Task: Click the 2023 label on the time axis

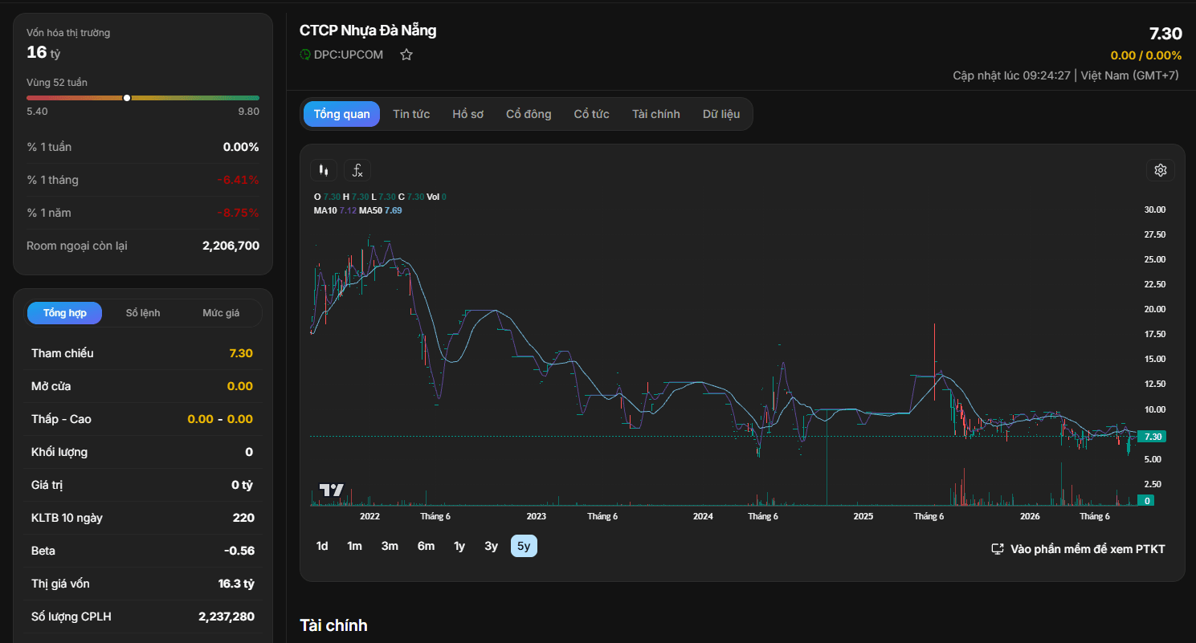Action: pyautogui.click(x=536, y=516)
